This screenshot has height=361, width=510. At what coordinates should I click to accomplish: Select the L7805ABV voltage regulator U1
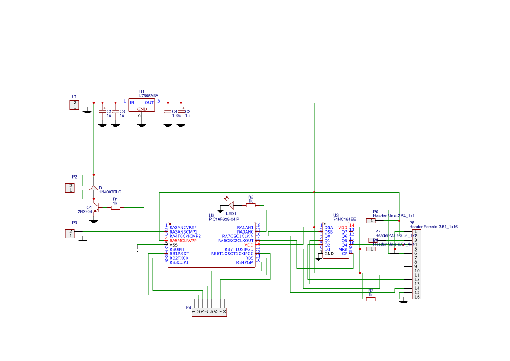coord(141,105)
